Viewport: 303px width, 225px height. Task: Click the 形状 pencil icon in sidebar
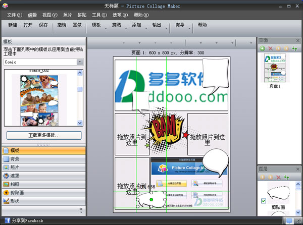6,201
